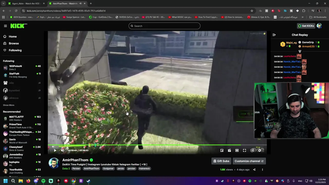Enter fullscreen on the video player
Viewport: 329px width, 185px height.
(x=244, y=150)
